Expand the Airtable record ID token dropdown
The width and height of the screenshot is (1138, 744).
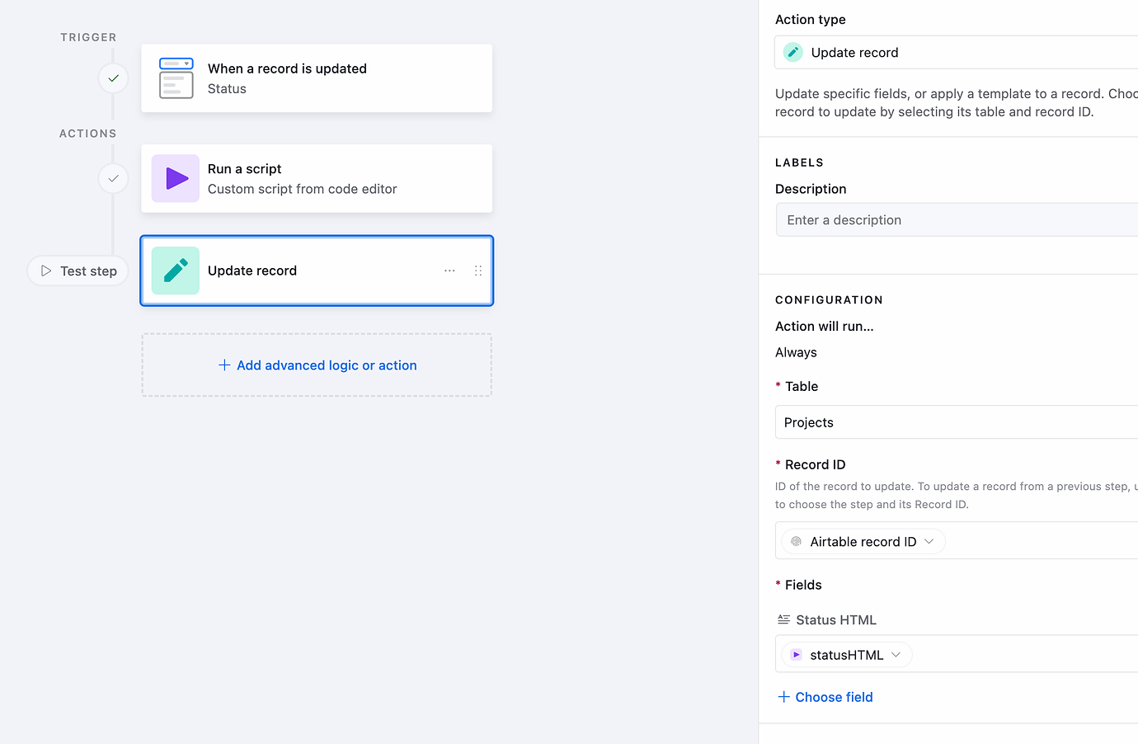coord(929,541)
